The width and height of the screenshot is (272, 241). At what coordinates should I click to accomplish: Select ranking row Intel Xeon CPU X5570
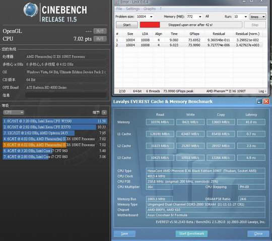55,127
